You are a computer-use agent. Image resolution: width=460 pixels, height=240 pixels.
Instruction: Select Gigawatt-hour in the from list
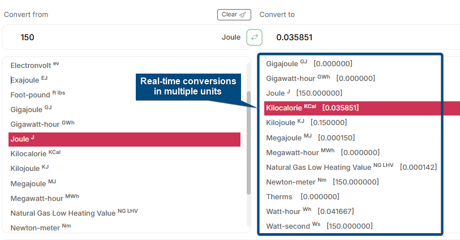(42, 124)
